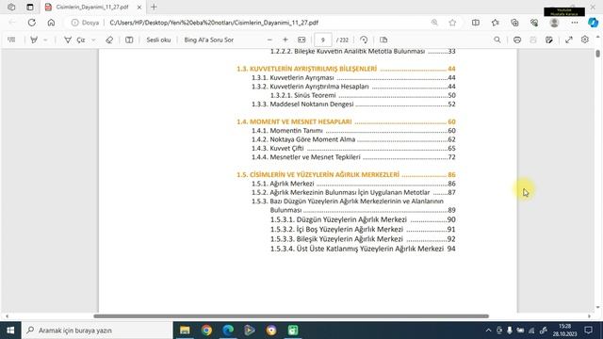Click the vertical scrollbar thumb

point(597,54)
